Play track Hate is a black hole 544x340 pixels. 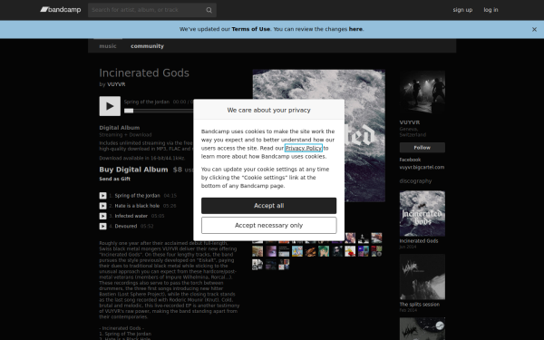click(102, 206)
